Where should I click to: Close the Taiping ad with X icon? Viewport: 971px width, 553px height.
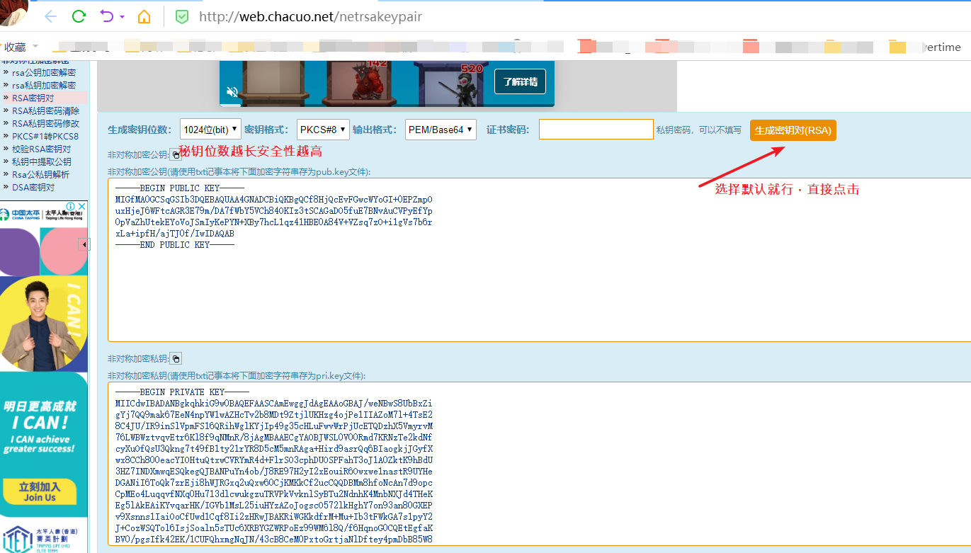point(81,207)
